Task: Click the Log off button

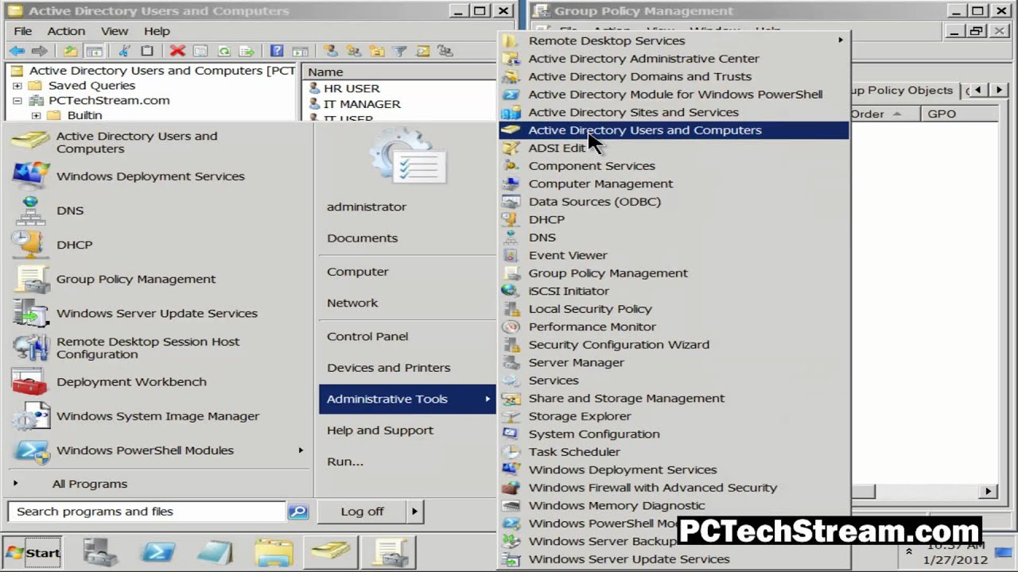Action: click(x=362, y=512)
